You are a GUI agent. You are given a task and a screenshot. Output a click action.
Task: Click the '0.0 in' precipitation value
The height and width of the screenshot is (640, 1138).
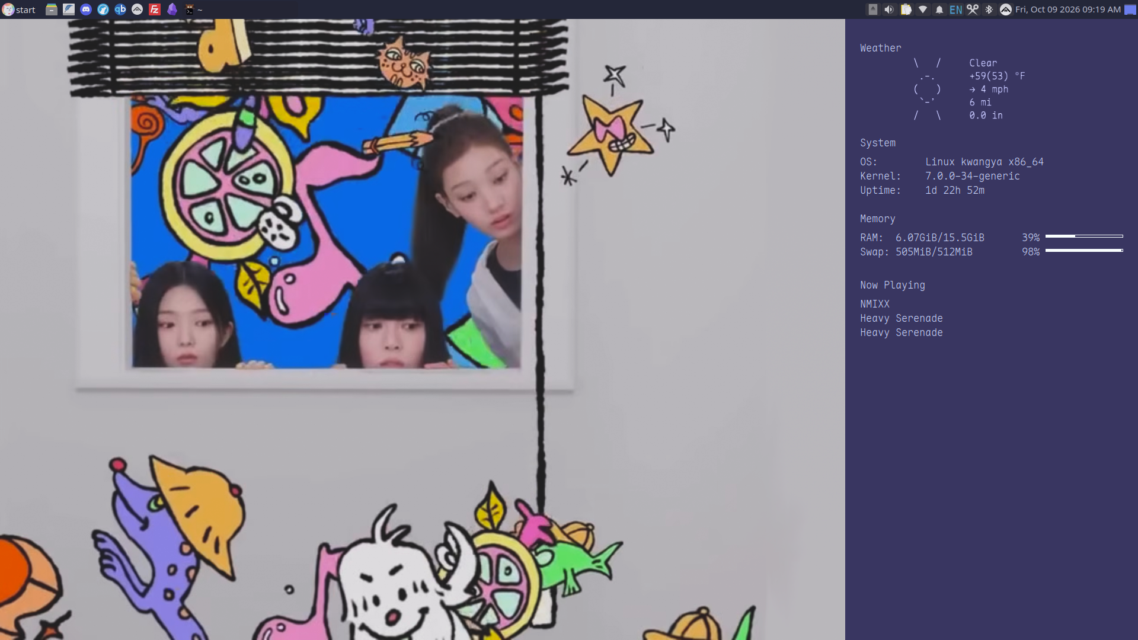[986, 115]
